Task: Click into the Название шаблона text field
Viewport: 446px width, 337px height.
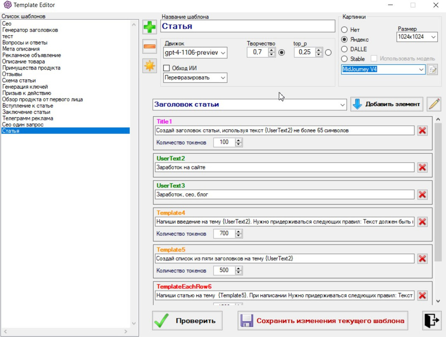Action: [x=248, y=26]
